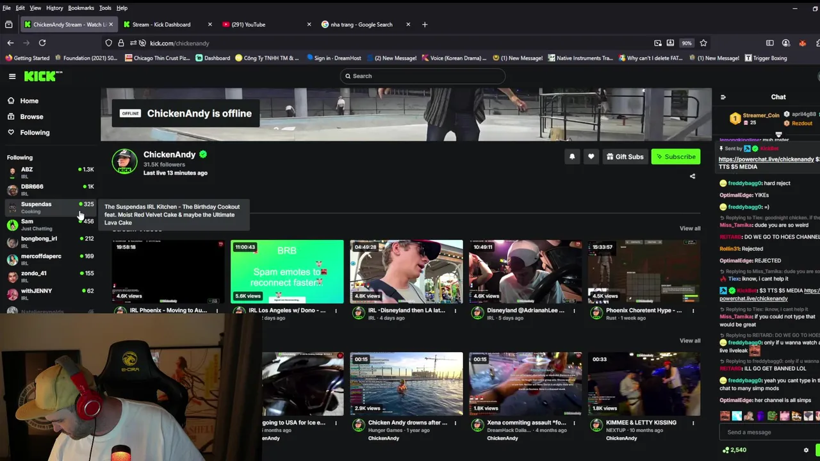Open options for Disneyland @AdrianahLee video

574,311
